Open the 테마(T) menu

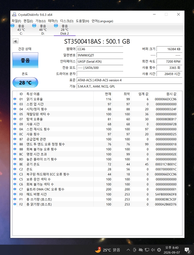tap(53, 21)
